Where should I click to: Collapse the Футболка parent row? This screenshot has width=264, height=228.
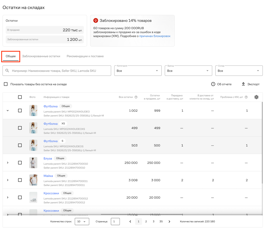[7, 111]
